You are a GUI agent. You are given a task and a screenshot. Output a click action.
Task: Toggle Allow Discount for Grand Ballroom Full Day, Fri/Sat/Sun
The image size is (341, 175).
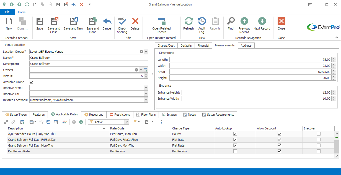click(x=280, y=140)
